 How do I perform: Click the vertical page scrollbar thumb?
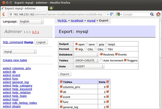click(x=160, y=39)
